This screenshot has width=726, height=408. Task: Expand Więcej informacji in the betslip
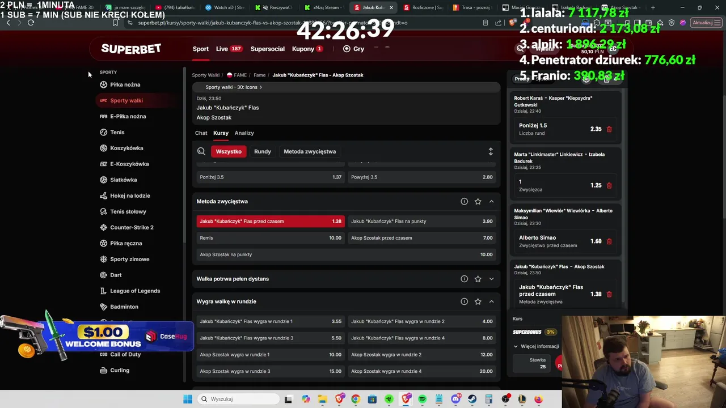pyautogui.click(x=536, y=346)
